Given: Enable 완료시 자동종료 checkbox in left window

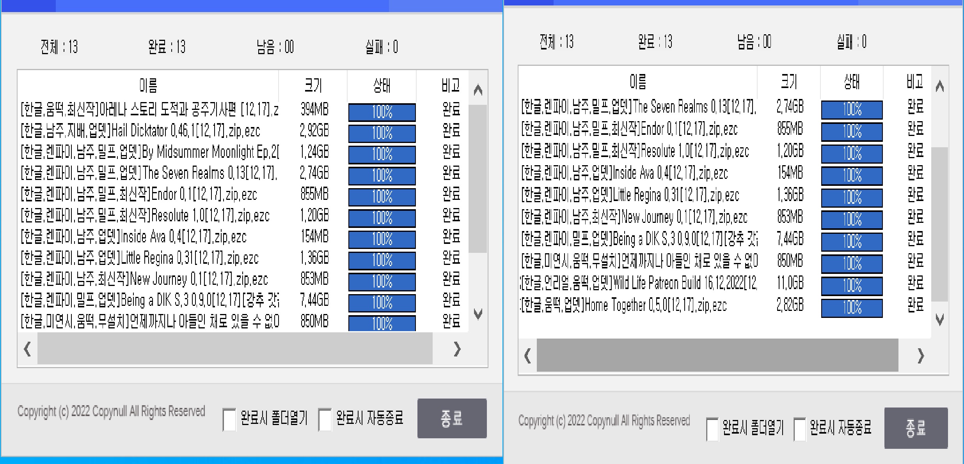Looking at the screenshot, I should point(325,420).
